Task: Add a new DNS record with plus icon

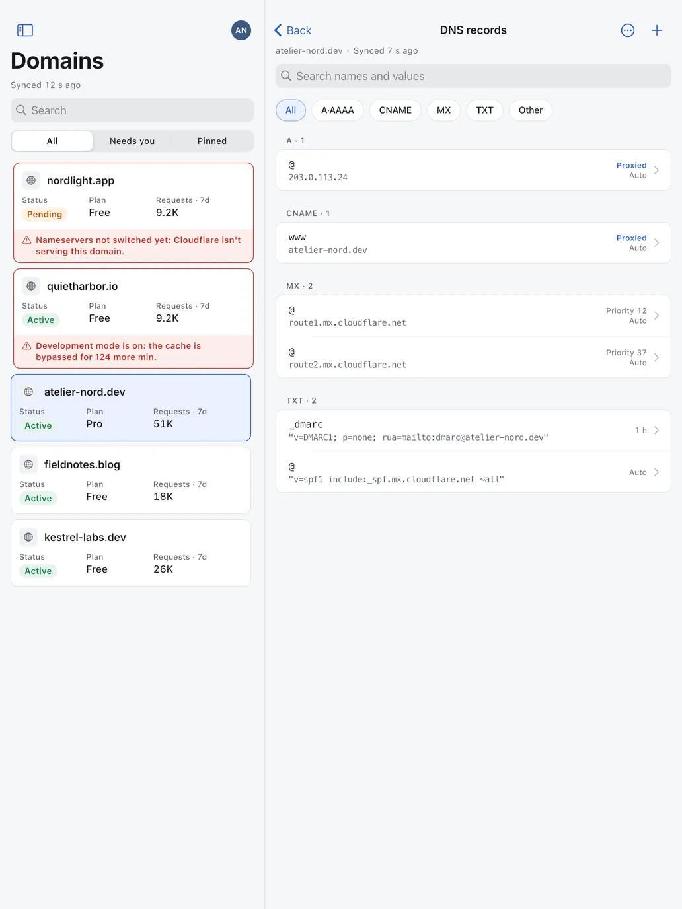Action: coord(657,30)
